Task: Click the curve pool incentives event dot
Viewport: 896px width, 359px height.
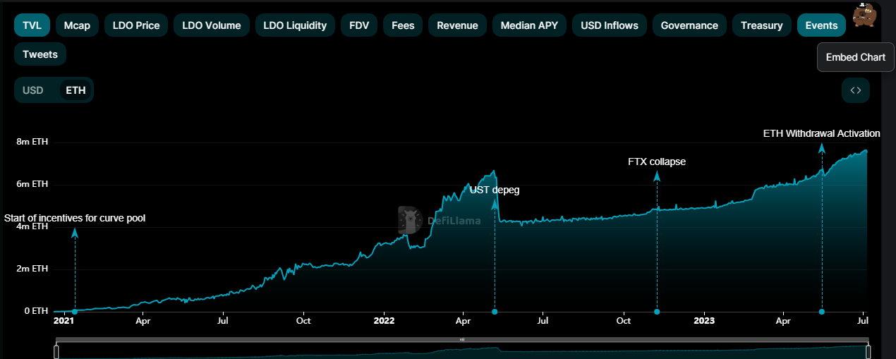Action: click(x=75, y=312)
